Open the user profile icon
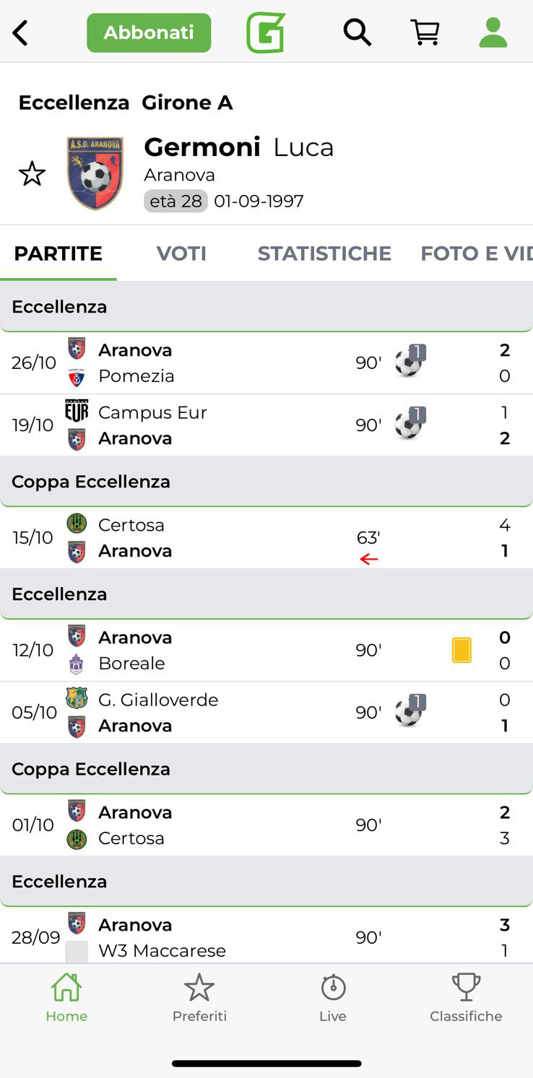This screenshot has width=533, height=1078. click(x=493, y=32)
